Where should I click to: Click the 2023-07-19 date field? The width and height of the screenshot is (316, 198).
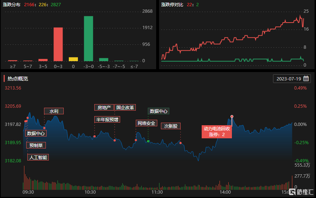pyautogui.click(x=289, y=79)
